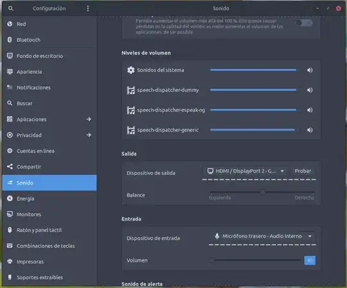
Task: Select Monitores in sidebar
Action: (x=49, y=214)
